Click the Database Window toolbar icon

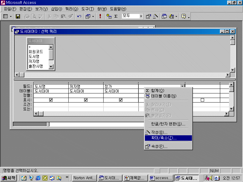click(164, 16)
